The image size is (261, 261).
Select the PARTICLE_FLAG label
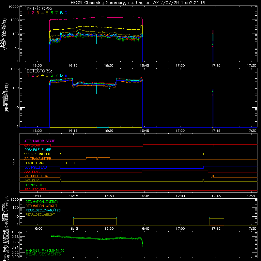pos(37,176)
